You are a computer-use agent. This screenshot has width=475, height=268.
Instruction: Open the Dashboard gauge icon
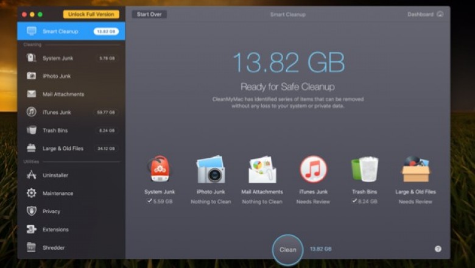[x=440, y=14]
